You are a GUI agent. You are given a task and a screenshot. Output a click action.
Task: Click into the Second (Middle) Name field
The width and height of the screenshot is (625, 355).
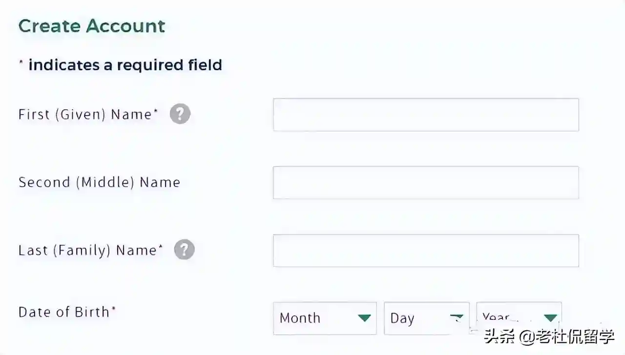point(425,182)
